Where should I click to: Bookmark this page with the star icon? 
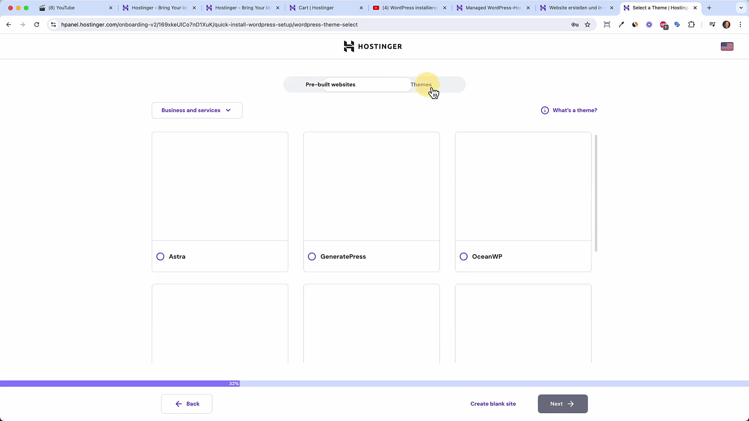[x=587, y=25]
